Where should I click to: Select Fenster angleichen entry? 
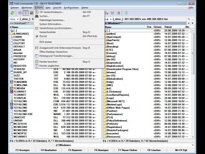69,66
